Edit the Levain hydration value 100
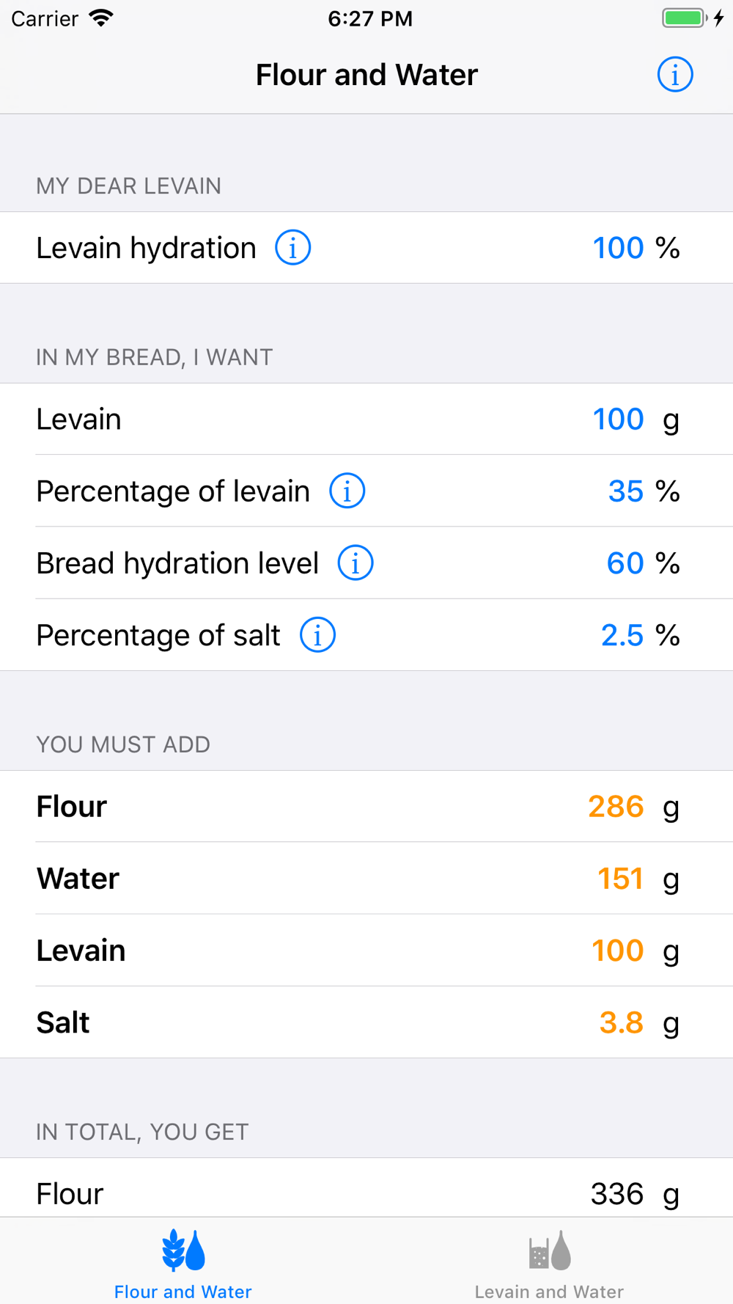This screenshot has width=733, height=1304. pyautogui.click(x=618, y=248)
